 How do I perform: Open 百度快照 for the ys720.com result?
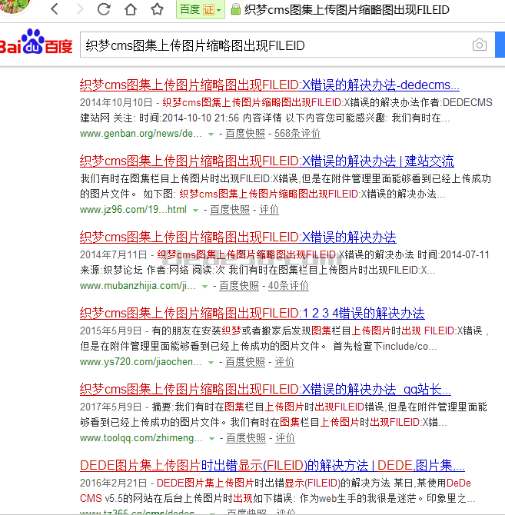coord(245,361)
